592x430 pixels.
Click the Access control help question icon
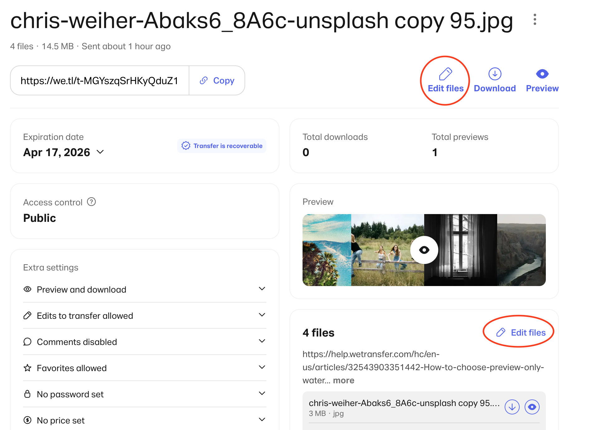click(x=91, y=202)
